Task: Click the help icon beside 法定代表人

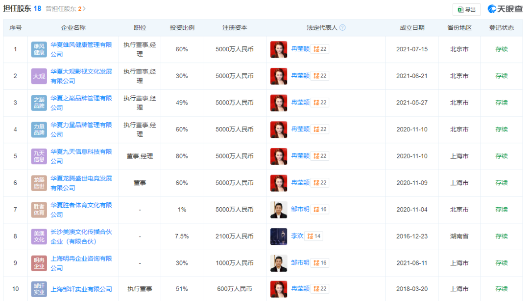Action: pos(342,28)
